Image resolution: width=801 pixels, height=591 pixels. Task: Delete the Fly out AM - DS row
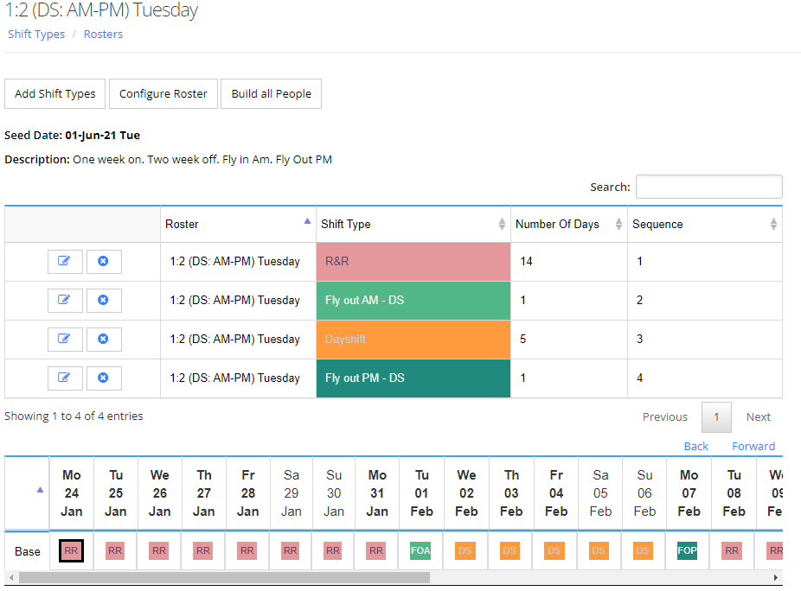click(x=104, y=300)
